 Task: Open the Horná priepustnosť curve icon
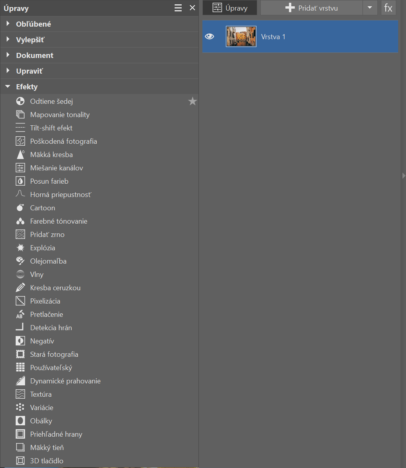[20, 194]
